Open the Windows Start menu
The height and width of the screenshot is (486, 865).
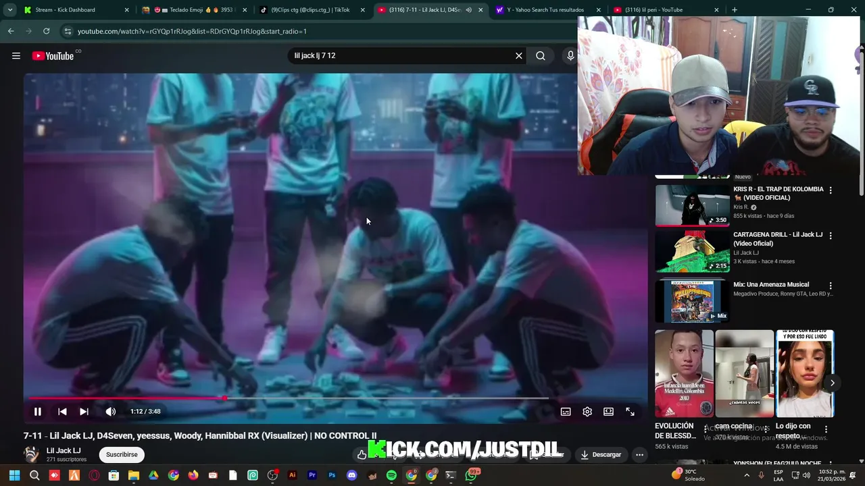point(14,475)
